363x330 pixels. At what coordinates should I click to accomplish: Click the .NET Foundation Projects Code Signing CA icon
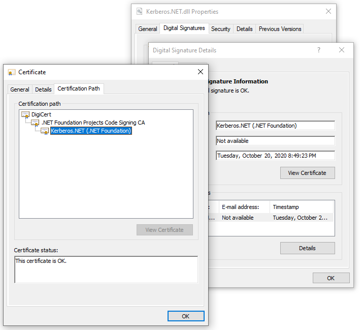click(x=35, y=123)
